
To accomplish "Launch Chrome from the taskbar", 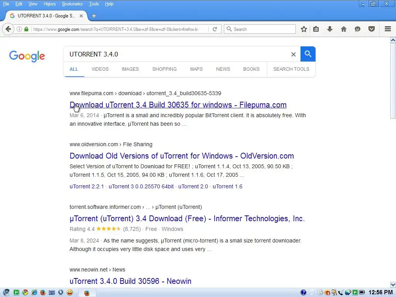I will point(25,292).
